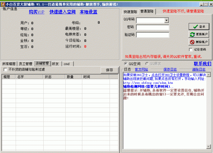Click the 保存日志 save log link
The height and width of the screenshot is (153, 213).
(170, 70)
